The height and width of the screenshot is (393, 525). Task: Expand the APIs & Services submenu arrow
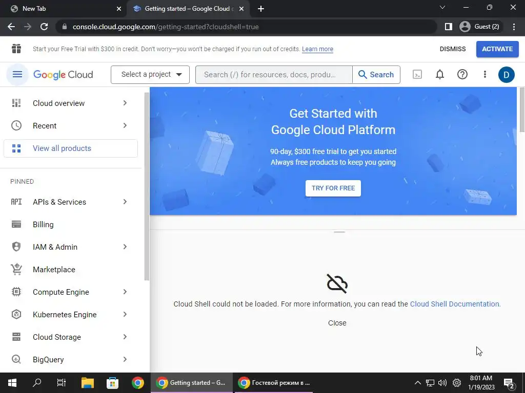pos(125,202)
